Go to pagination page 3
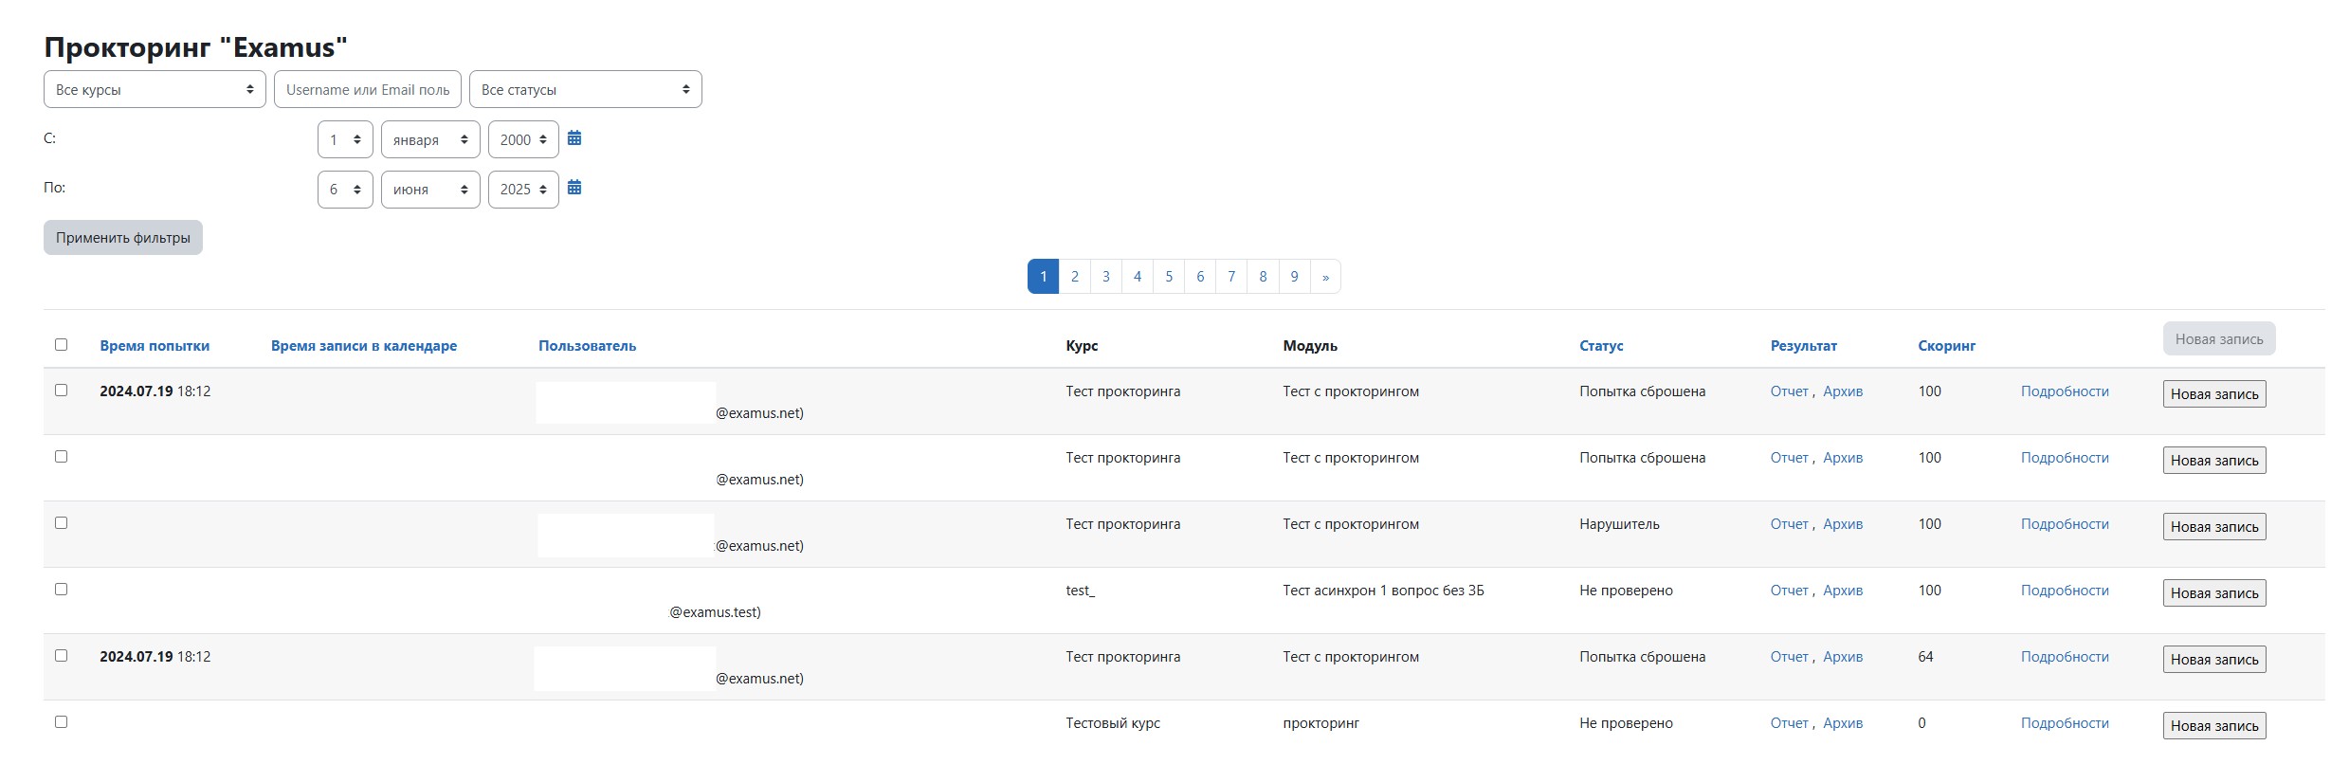 point(1106,277)
